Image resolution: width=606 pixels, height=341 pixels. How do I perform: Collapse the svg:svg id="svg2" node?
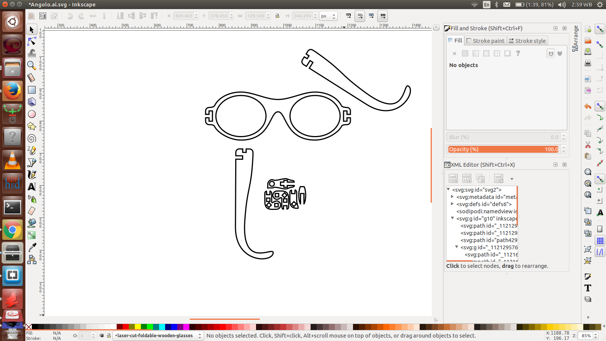448,189
